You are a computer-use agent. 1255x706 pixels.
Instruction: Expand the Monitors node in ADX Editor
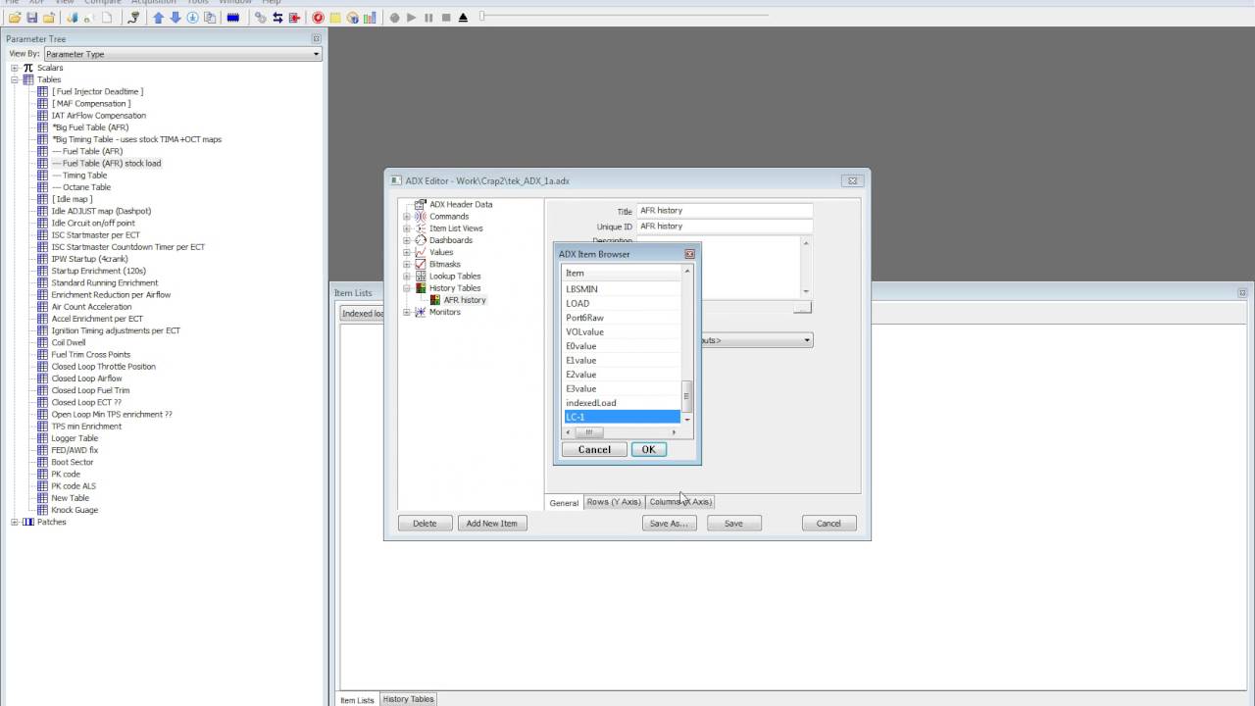tap(407, 312)
